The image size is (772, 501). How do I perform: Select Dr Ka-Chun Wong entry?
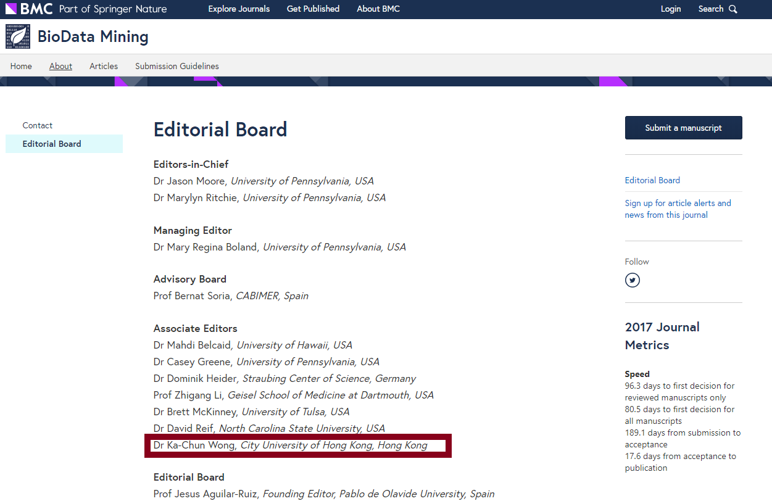pos(291,445)
